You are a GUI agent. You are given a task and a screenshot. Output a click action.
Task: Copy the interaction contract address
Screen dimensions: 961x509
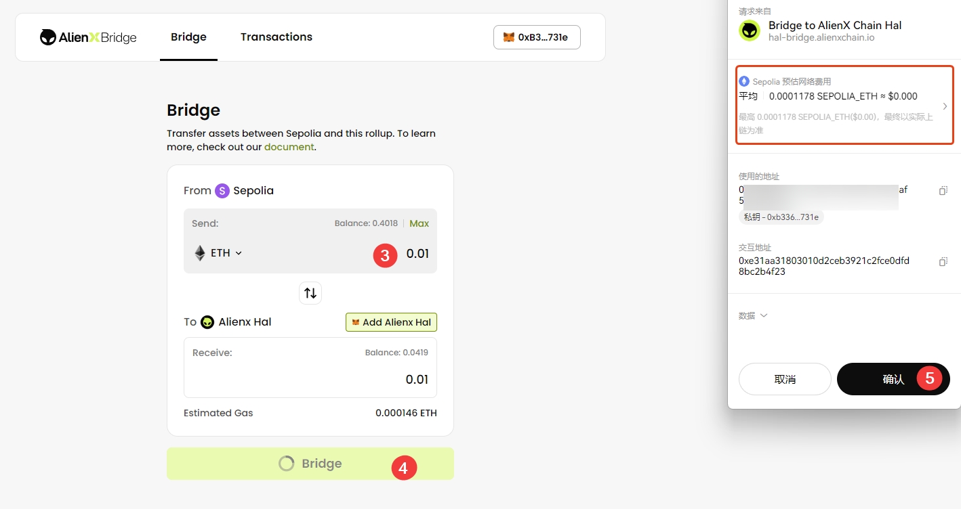coord(943,262)
